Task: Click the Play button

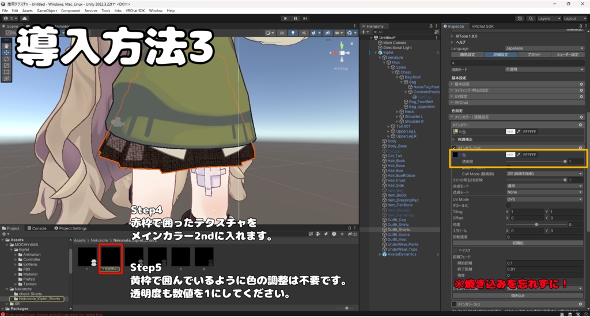Action: [285, 18]
